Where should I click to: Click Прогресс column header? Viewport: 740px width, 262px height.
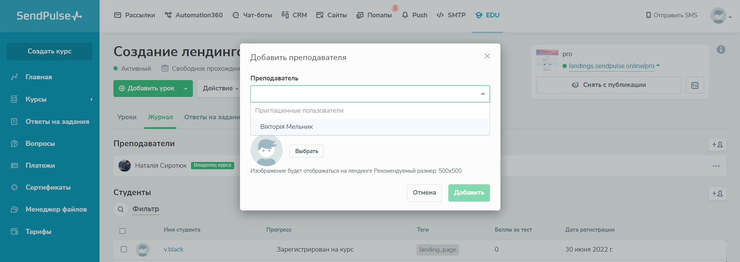tap(279, 230)
